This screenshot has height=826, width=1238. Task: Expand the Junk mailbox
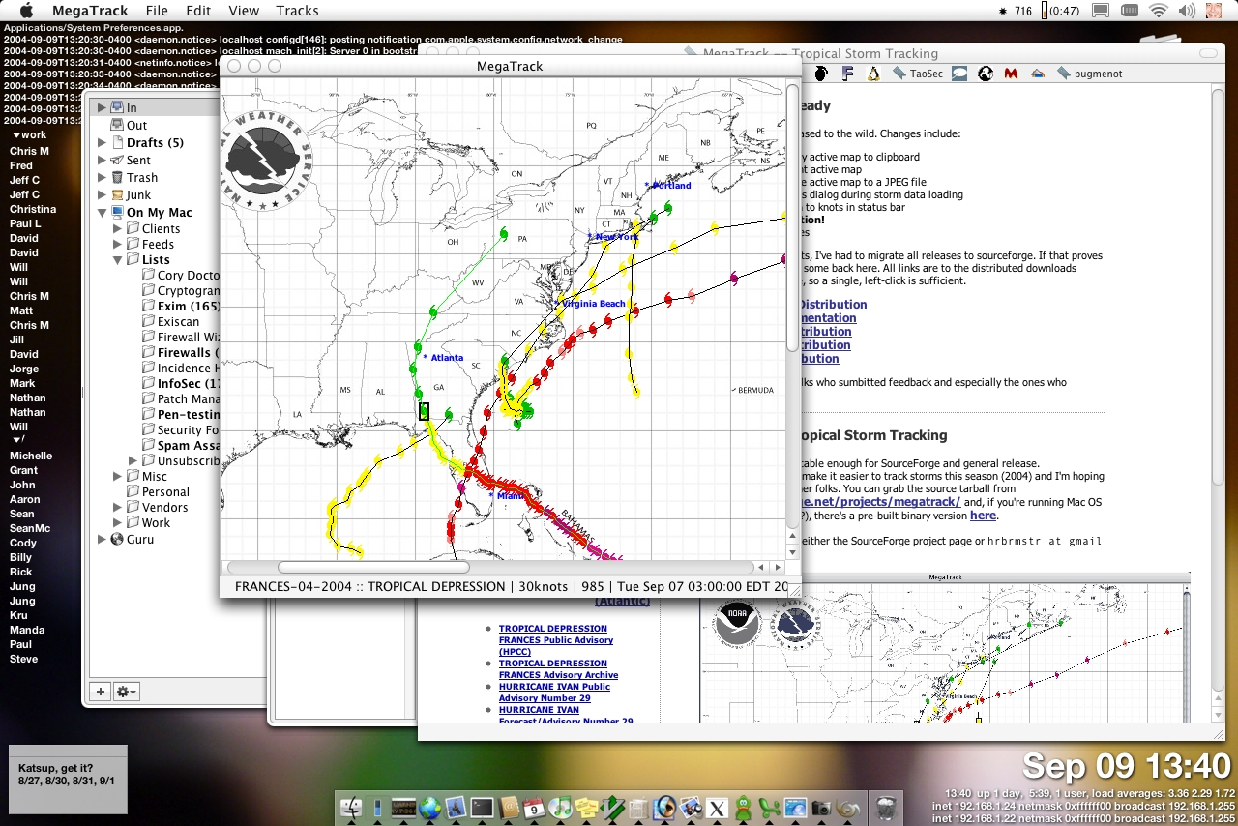[x=102, y=194]
